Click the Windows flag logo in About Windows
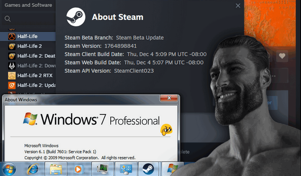This screenshot has width=301, height=176. click(x=30, y=119)
